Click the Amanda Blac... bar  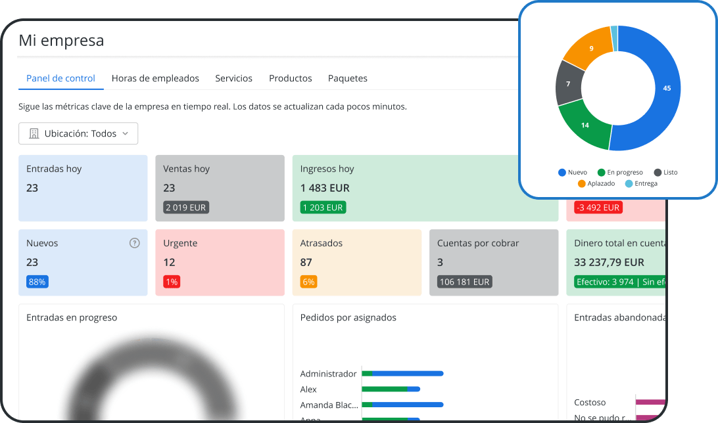click(x=402, y=405)
